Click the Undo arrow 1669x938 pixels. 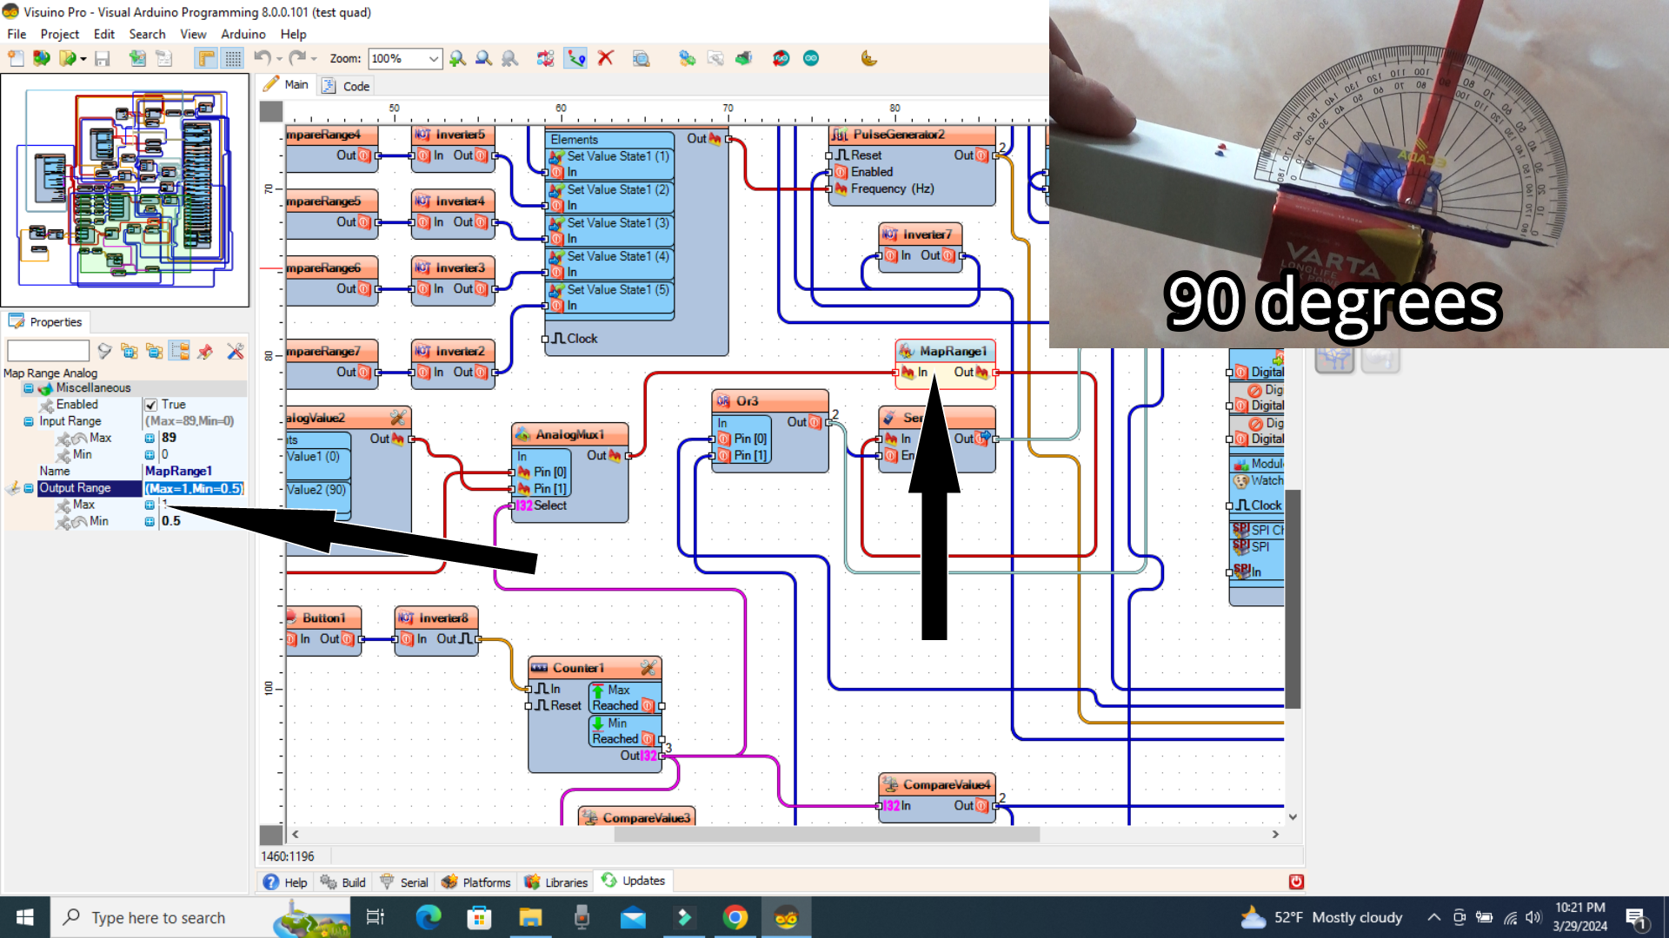[262, 58]
